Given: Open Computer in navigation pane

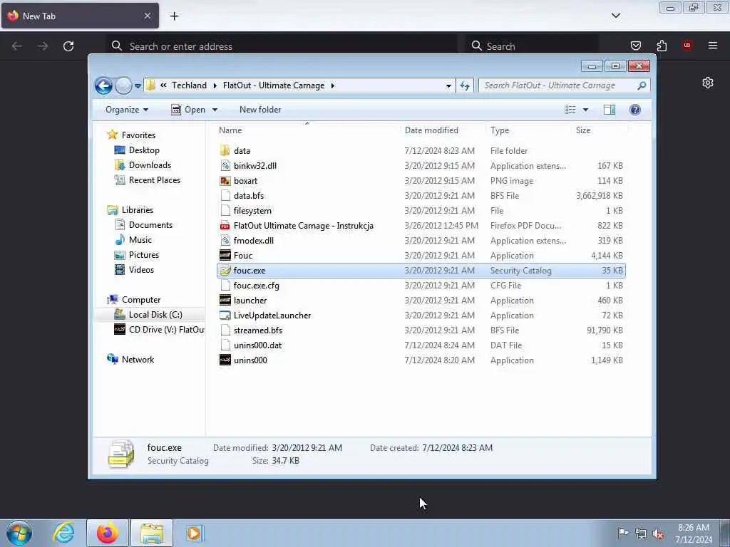Looking at the screenshot, I should pos(141,300).
